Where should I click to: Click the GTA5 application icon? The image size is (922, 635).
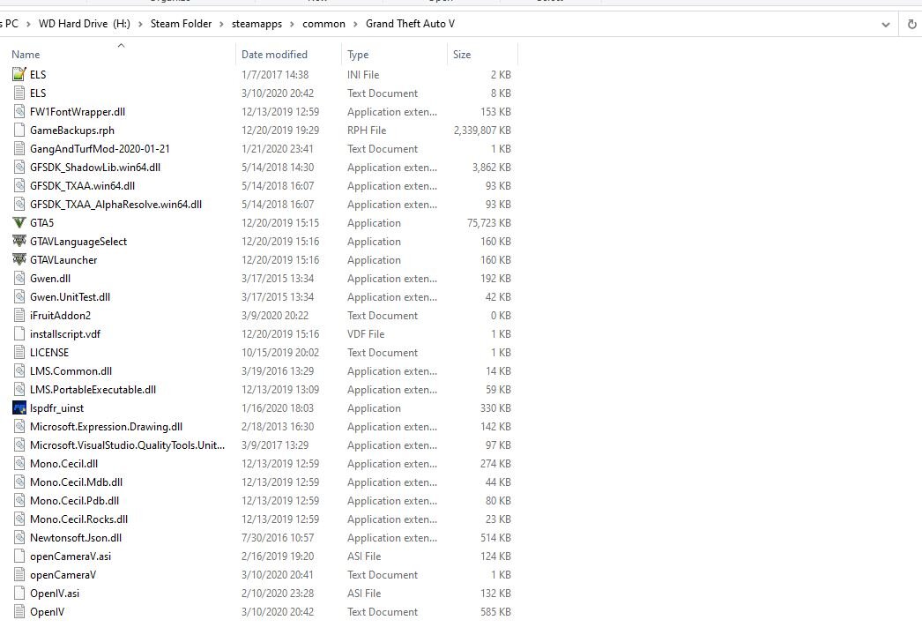tap(19, 222)
